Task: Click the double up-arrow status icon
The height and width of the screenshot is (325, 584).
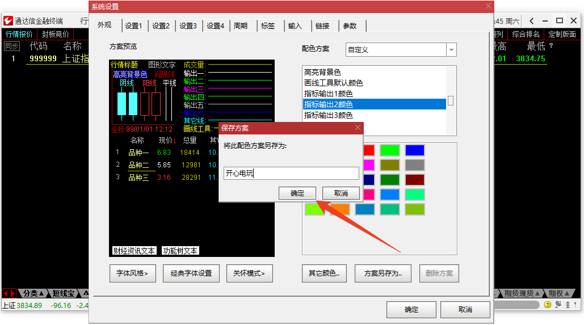Action: click(568, 305)
